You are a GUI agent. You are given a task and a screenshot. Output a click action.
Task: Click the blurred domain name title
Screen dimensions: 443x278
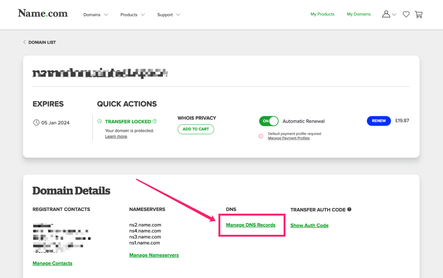tap(100, 73)
